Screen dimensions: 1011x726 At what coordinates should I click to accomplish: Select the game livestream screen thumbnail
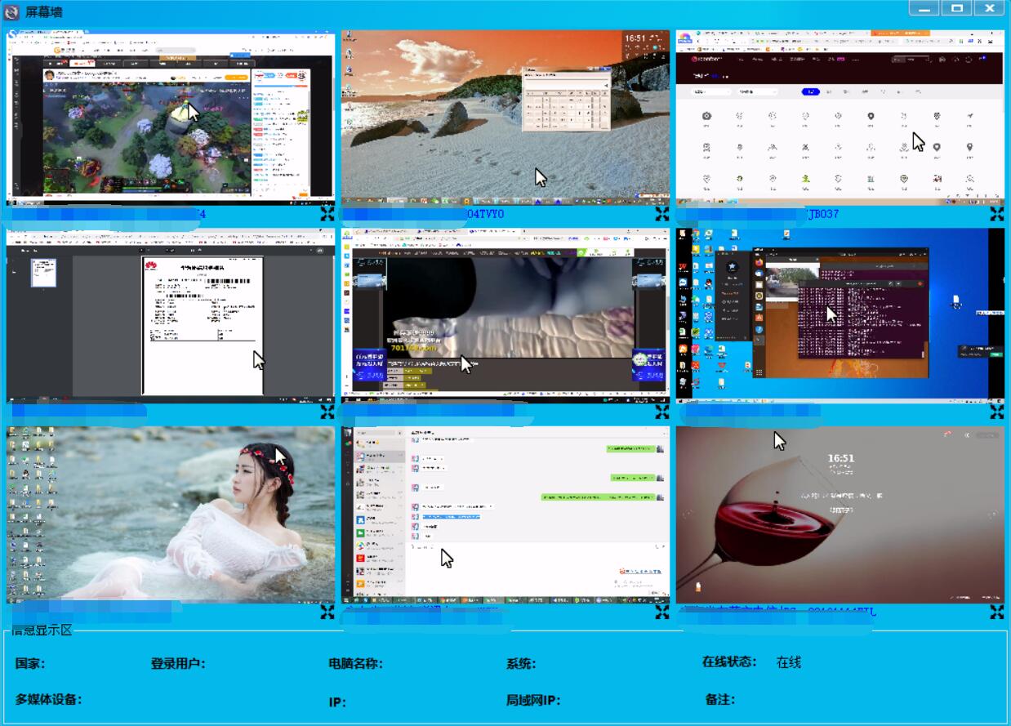click(x=170, y=117)
